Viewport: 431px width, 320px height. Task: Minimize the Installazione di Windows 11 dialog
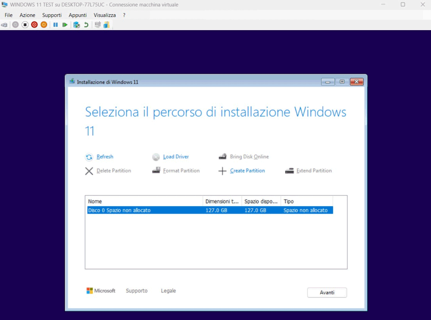pos(328,82)
